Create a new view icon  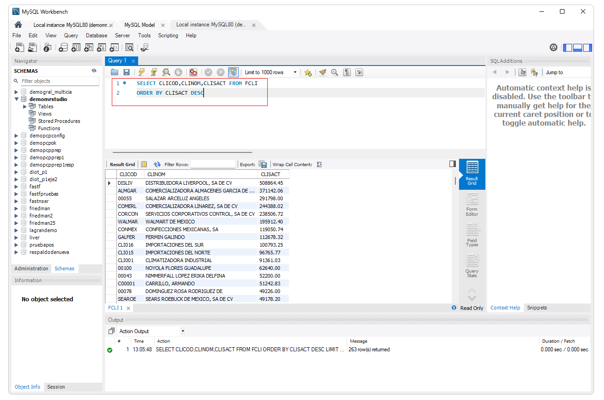click(89, 47)
